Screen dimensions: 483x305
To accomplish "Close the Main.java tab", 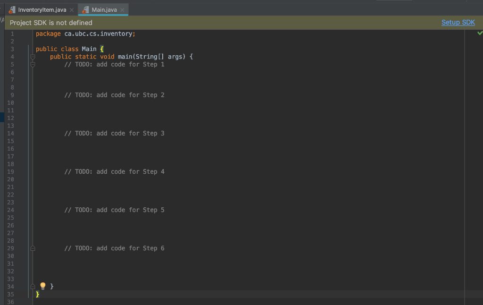I will 122,10.
